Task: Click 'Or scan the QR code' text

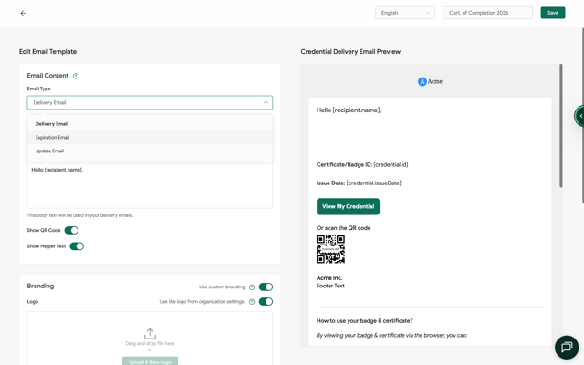Action: 343,228
